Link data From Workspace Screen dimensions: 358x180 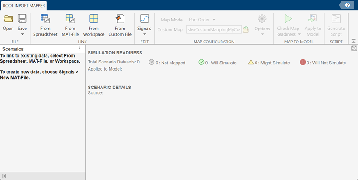pyautogui.click(x=94, y=19)
